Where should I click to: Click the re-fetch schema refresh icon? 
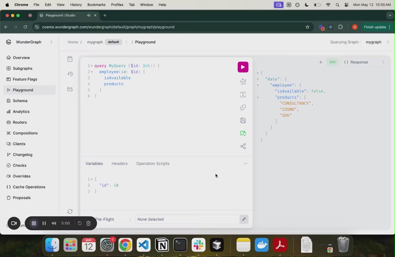[x=70, y=211]
